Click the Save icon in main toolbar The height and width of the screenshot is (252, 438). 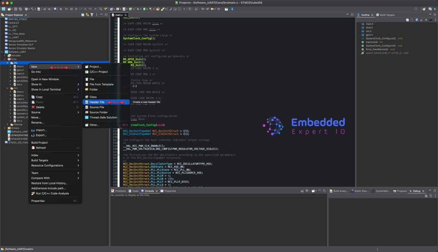15,9
